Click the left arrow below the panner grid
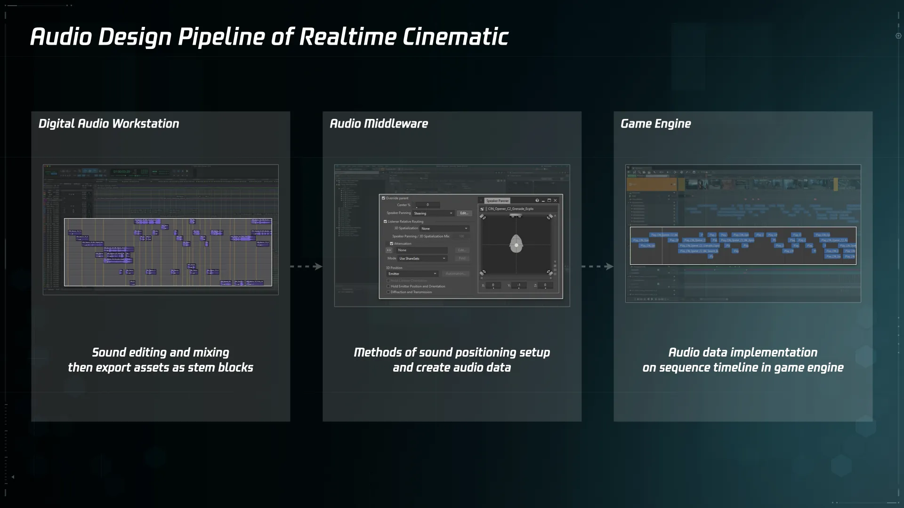The width and height of the screenshot is (904, 508). (x=481, y=278)
